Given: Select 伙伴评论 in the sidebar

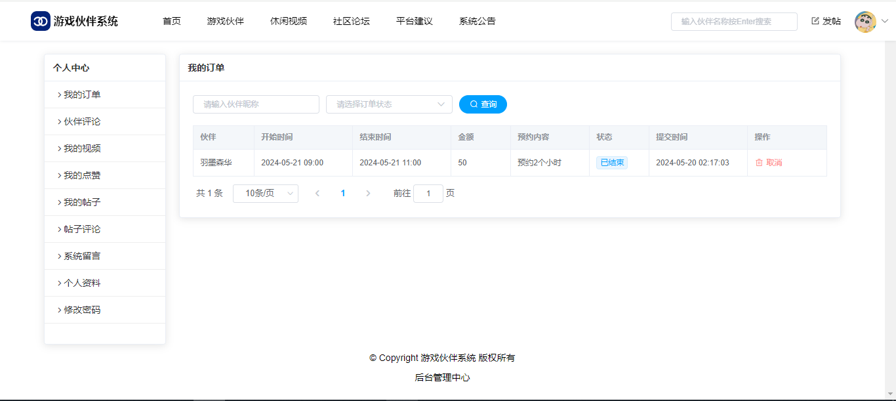Looking at the screenshot, I should 82,121.
